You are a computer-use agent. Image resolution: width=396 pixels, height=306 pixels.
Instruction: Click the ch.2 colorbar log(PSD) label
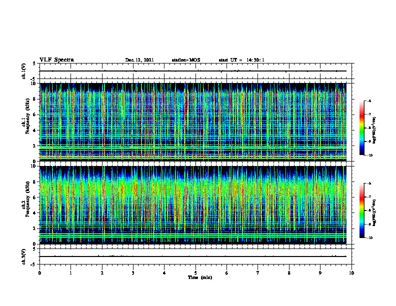pyautogui.click(x=374, y=213)
